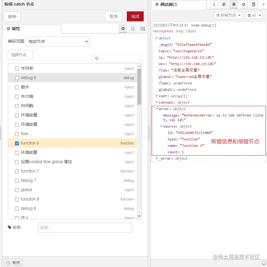Check the debug 7 node checkbox

click(x=17, y=181)
